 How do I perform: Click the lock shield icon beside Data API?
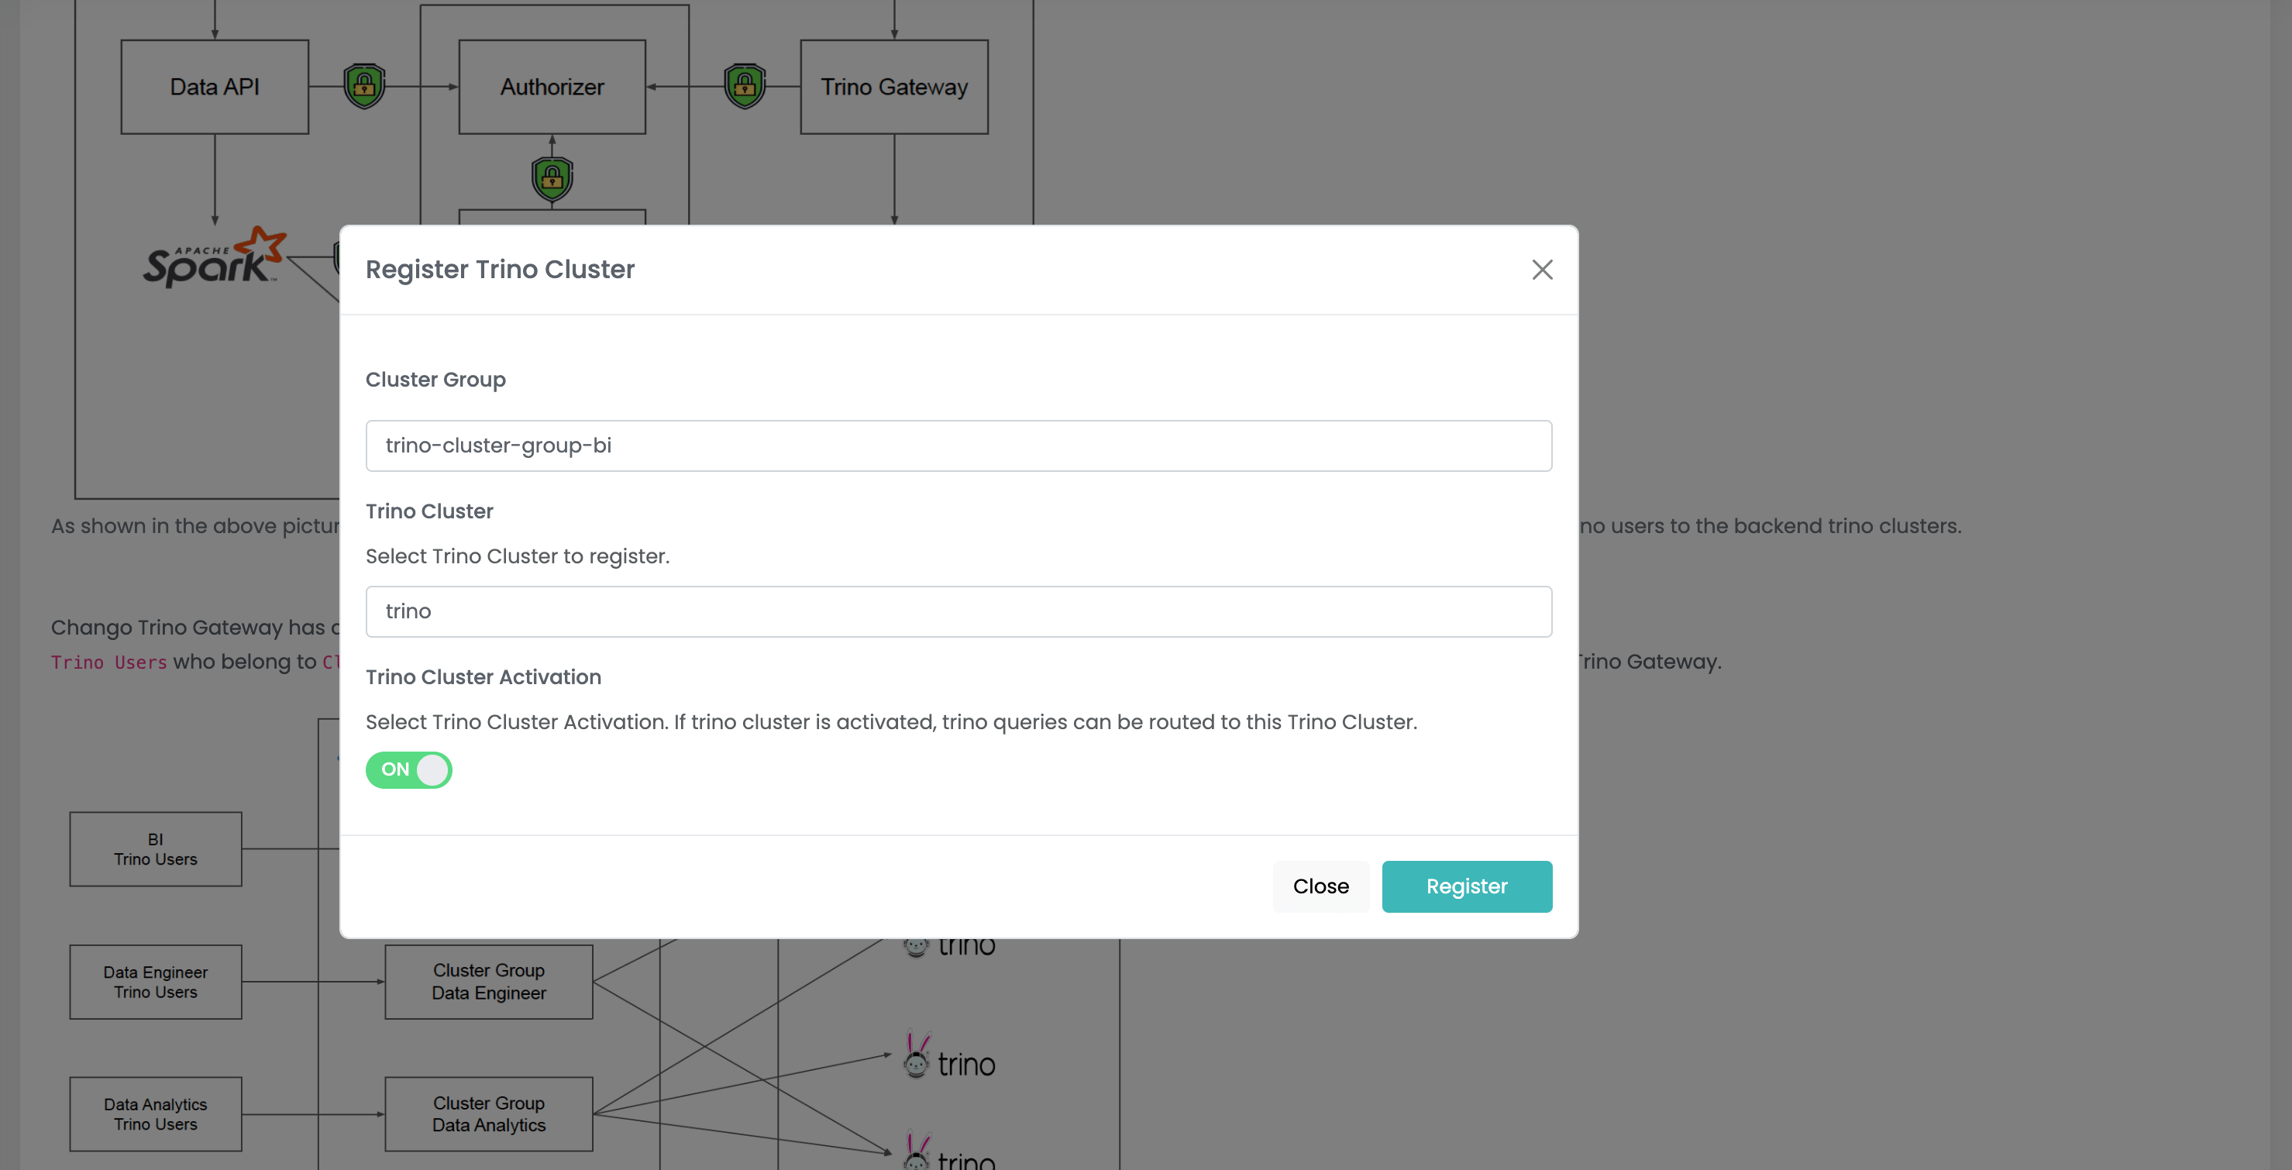click(364, 86)
